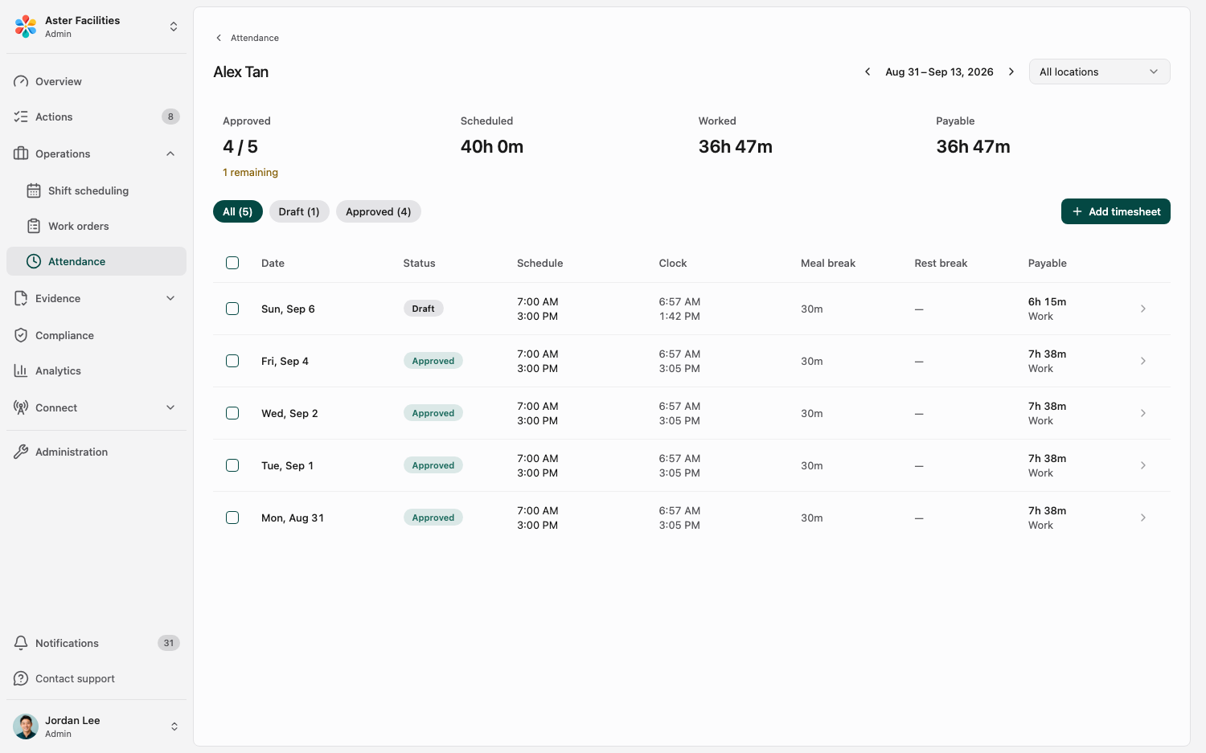Click the Connect broadcast icon
The height and width of the screenshot is (753, 1206).
[x=21, y=407]
